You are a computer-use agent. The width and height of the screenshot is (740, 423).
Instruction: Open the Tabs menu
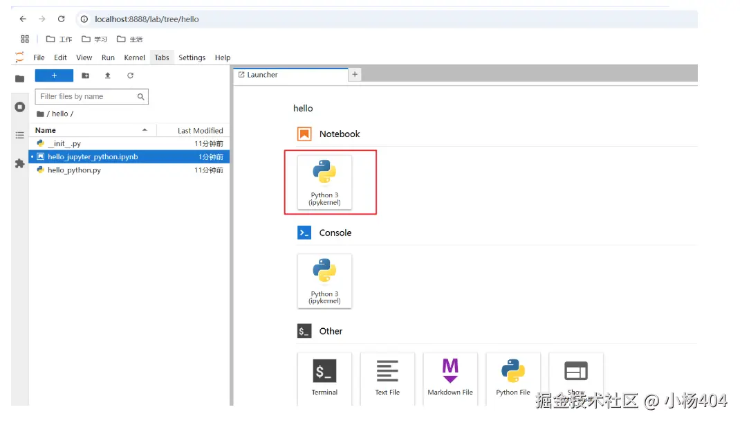[x=162, y=57]
